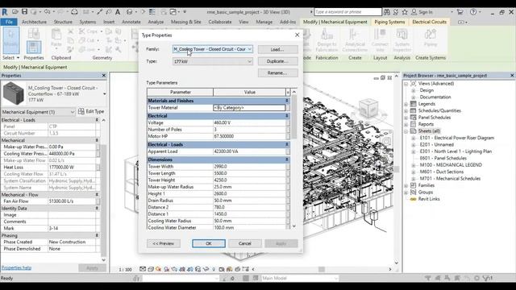516x290 pixels.
Task: Click the Load... button
Action: (277, 49)
